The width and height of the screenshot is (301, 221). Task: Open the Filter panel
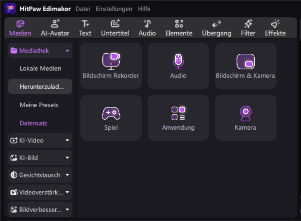[248, 28]
